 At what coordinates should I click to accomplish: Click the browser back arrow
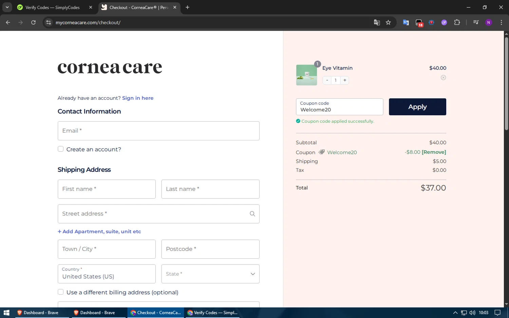tap(8, 22)
